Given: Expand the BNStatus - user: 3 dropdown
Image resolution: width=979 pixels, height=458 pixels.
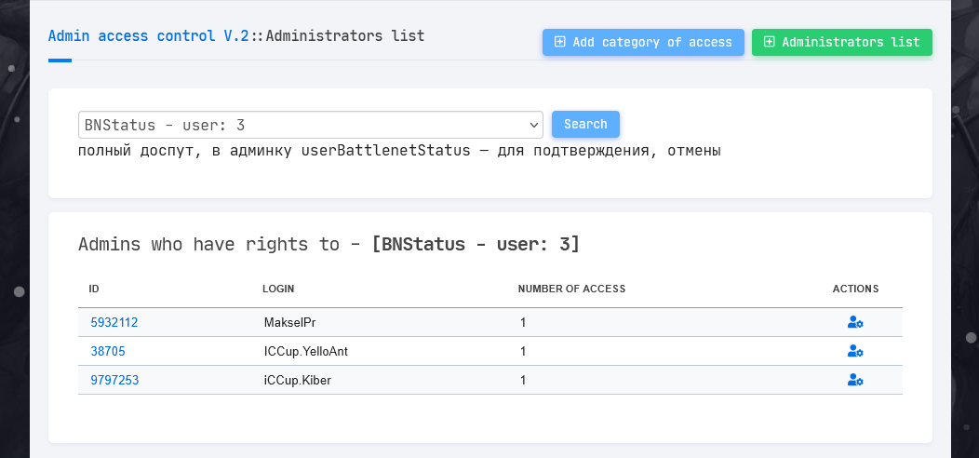Looking at the screenshot, I should pyautogui.click(x=310, y=125).
